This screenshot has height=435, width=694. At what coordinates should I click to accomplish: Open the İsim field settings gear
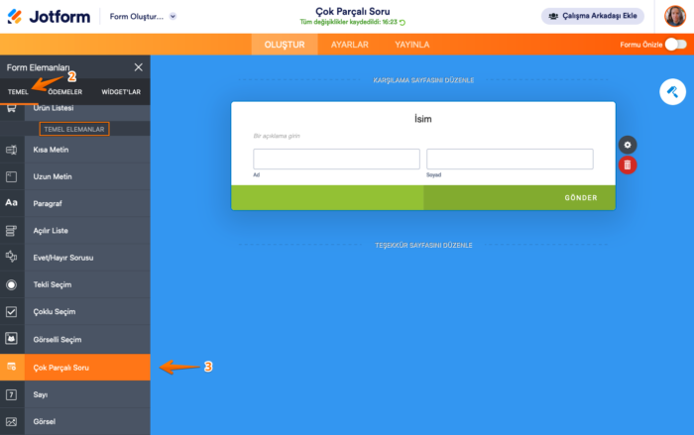click(x=628, y=145)
